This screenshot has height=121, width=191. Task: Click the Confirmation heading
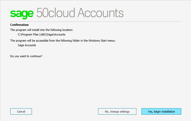pyautogui.click(x=19, y=25)
